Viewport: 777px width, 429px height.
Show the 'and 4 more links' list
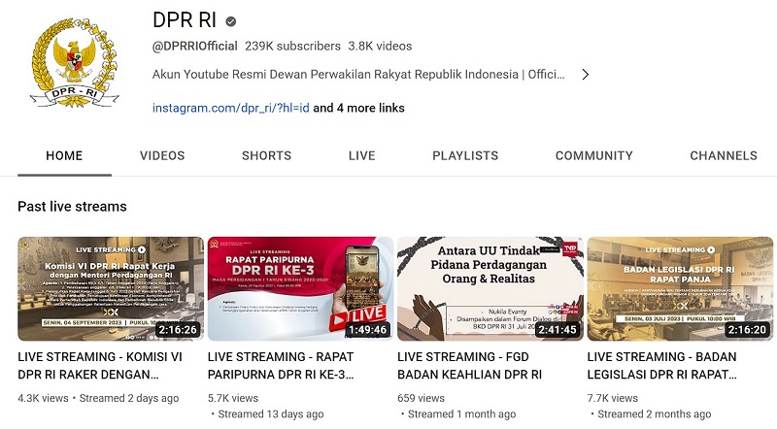[358, 108]
